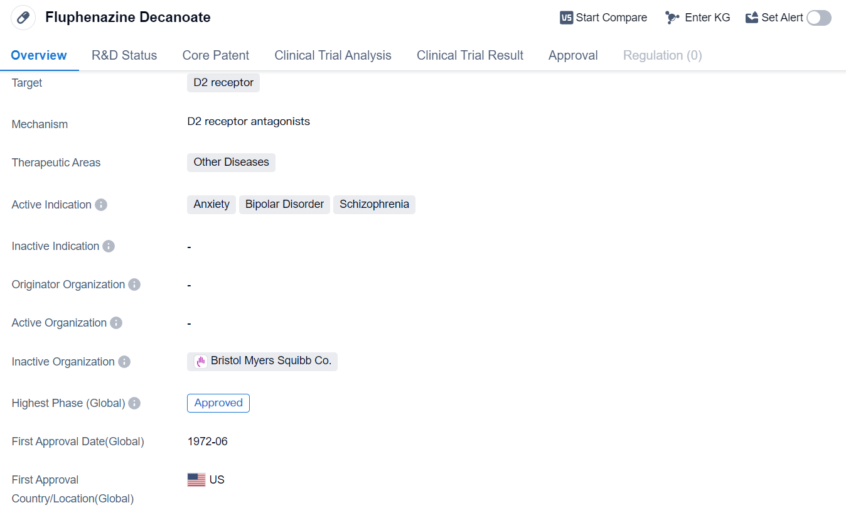This screenshot has height=520, width=846.
Task: Click info icon beside Highest Phase (Global)
Action: click(134, 403)
